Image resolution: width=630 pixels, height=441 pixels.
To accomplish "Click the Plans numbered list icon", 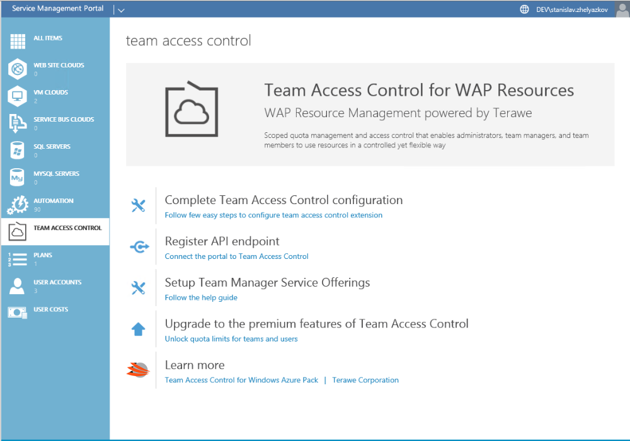I will point(18,259).
